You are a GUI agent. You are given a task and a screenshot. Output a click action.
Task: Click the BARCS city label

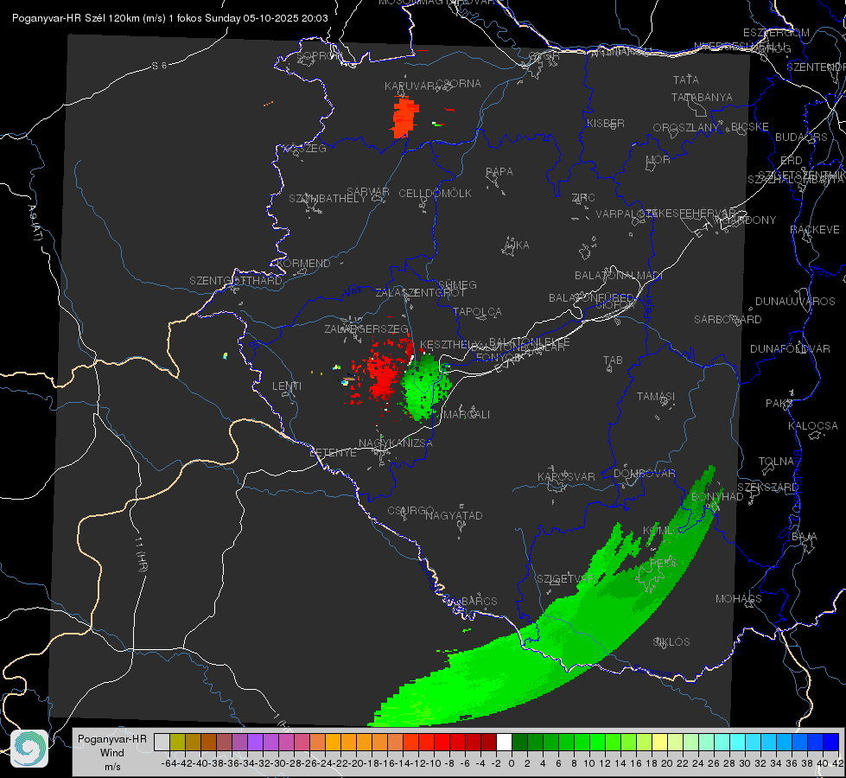tap(479, 601)
